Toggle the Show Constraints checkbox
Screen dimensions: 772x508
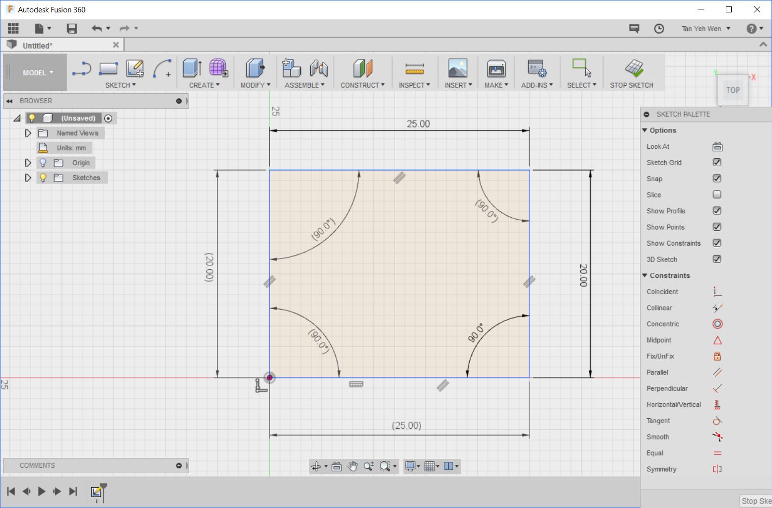(x=717, y=243)
